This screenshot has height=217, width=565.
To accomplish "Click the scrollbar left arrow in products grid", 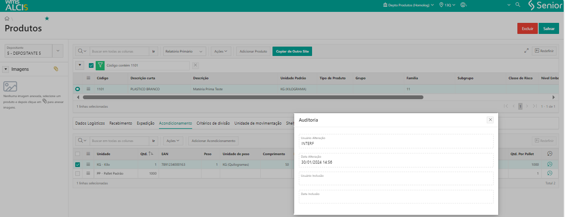I will 77,97.
